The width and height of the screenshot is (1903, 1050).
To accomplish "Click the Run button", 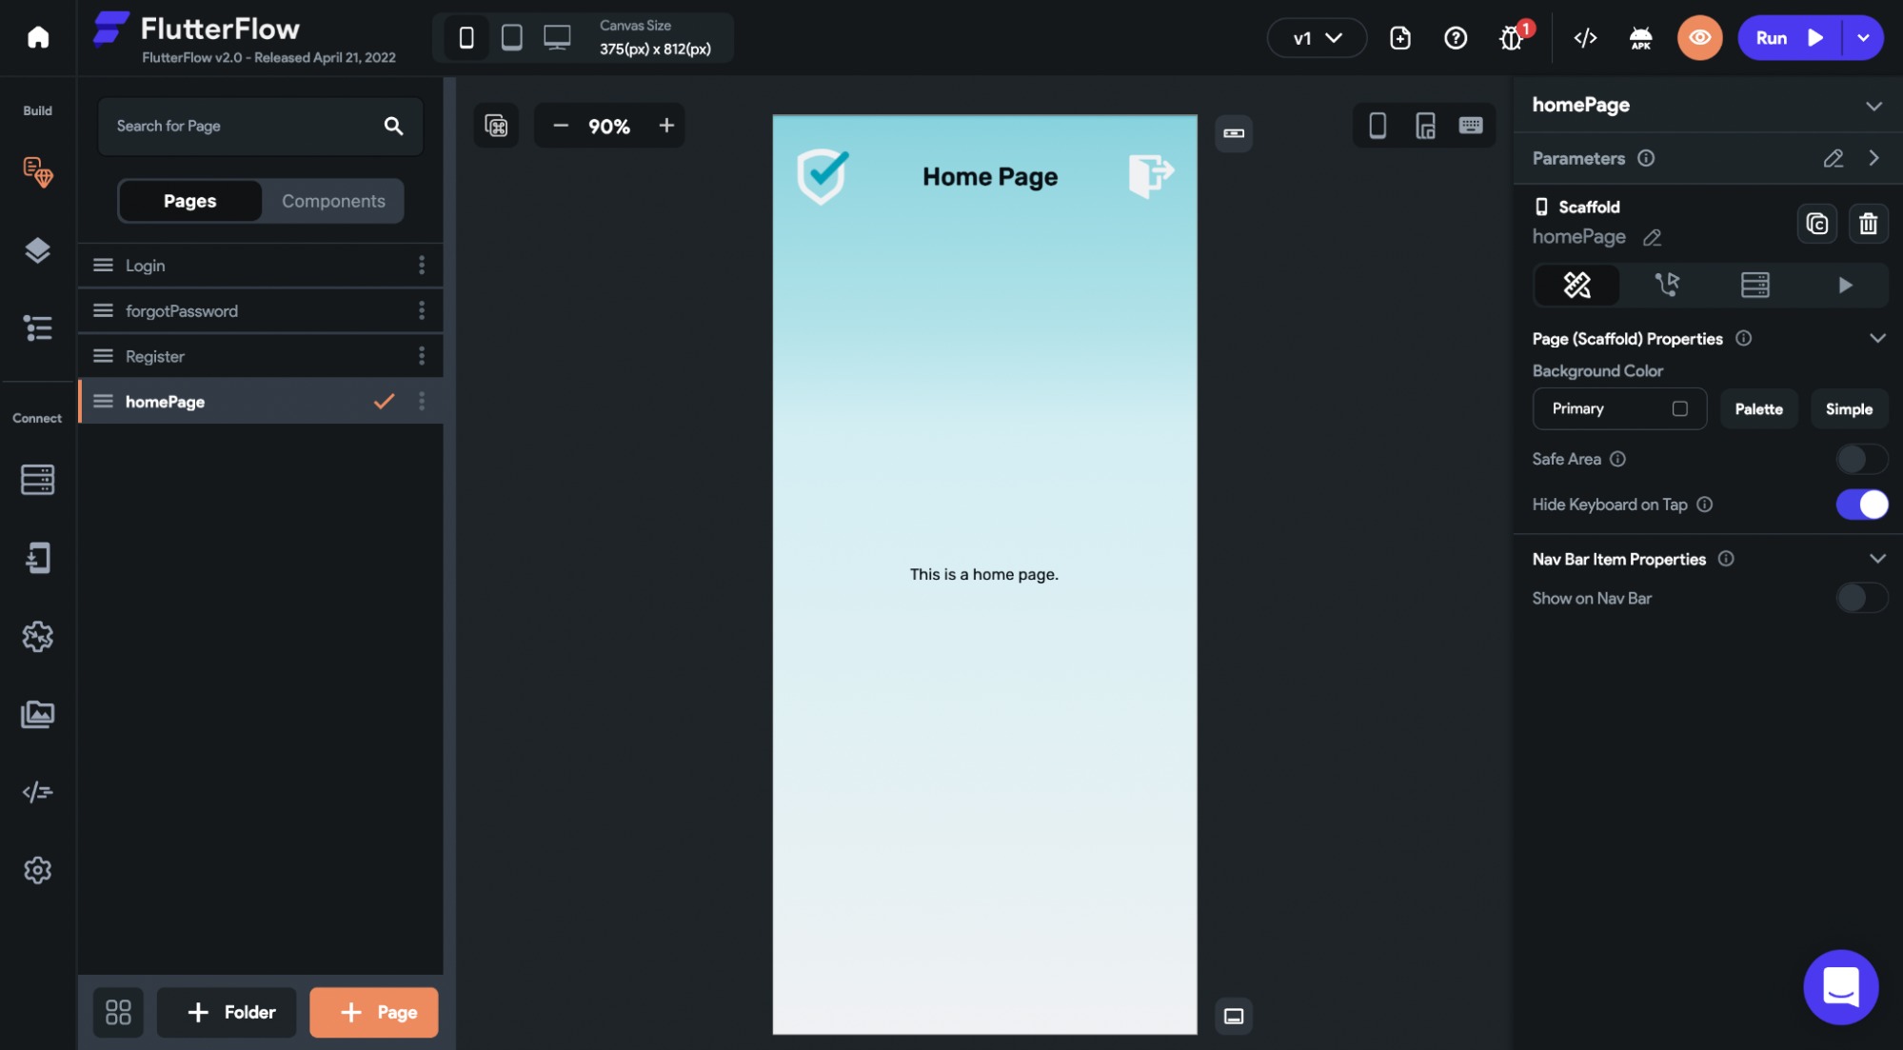I will pos(1790,38).
